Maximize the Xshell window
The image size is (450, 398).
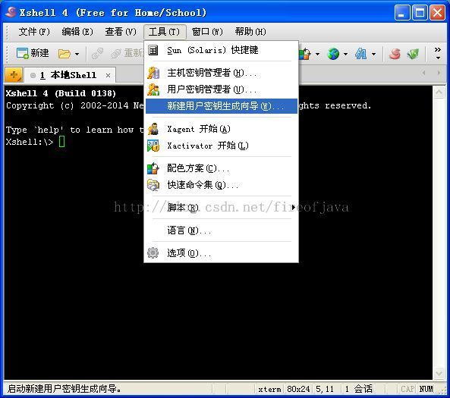click(x=420, y=13)
